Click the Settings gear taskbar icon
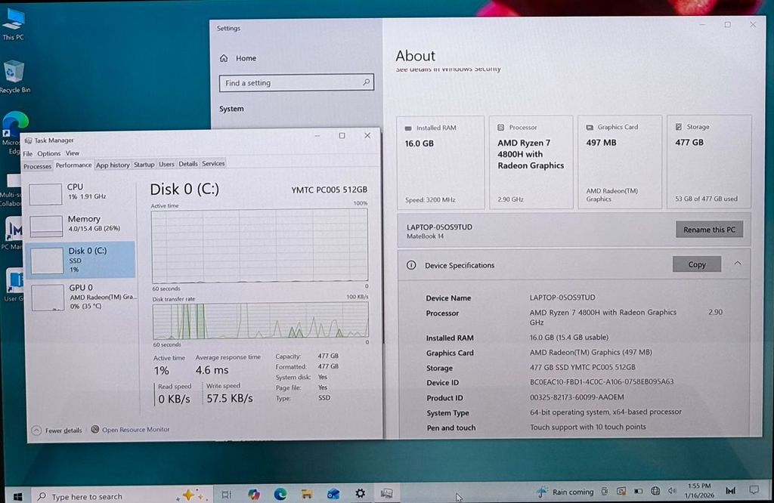The image size is (774, 503). pyautogui.click(x=361, y=493)
